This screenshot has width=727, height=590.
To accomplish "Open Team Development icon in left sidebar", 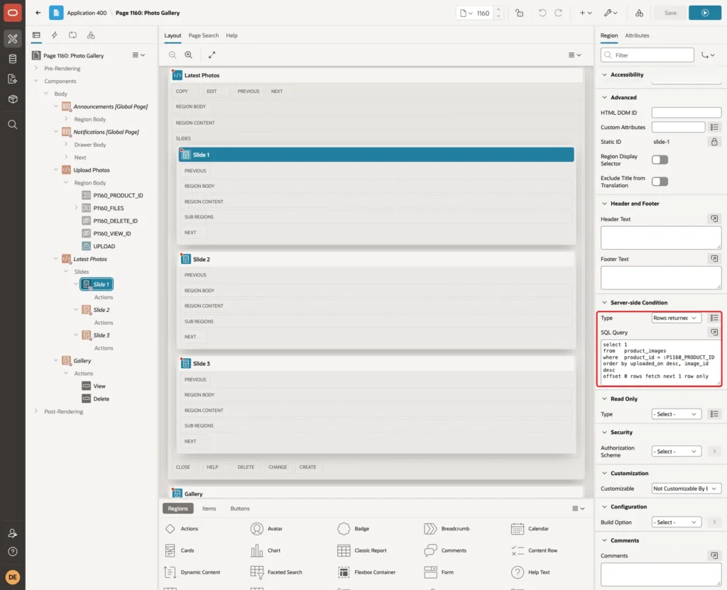I will 13,79.
